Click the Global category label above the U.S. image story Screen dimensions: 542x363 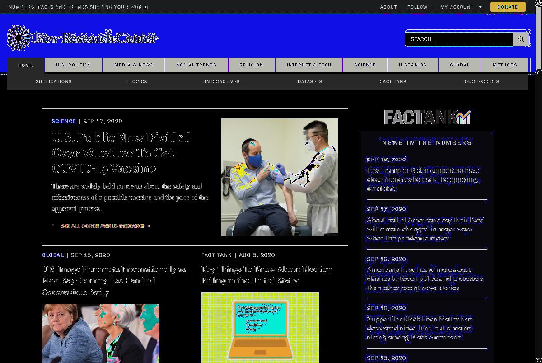click(53, 255)
